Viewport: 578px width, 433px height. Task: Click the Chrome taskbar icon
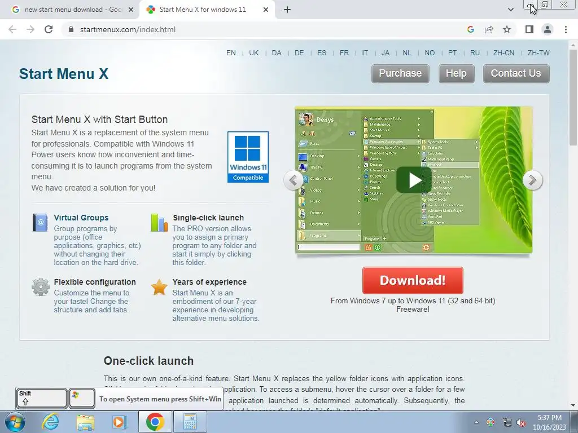pyautogui.click(x=155, y=422)
